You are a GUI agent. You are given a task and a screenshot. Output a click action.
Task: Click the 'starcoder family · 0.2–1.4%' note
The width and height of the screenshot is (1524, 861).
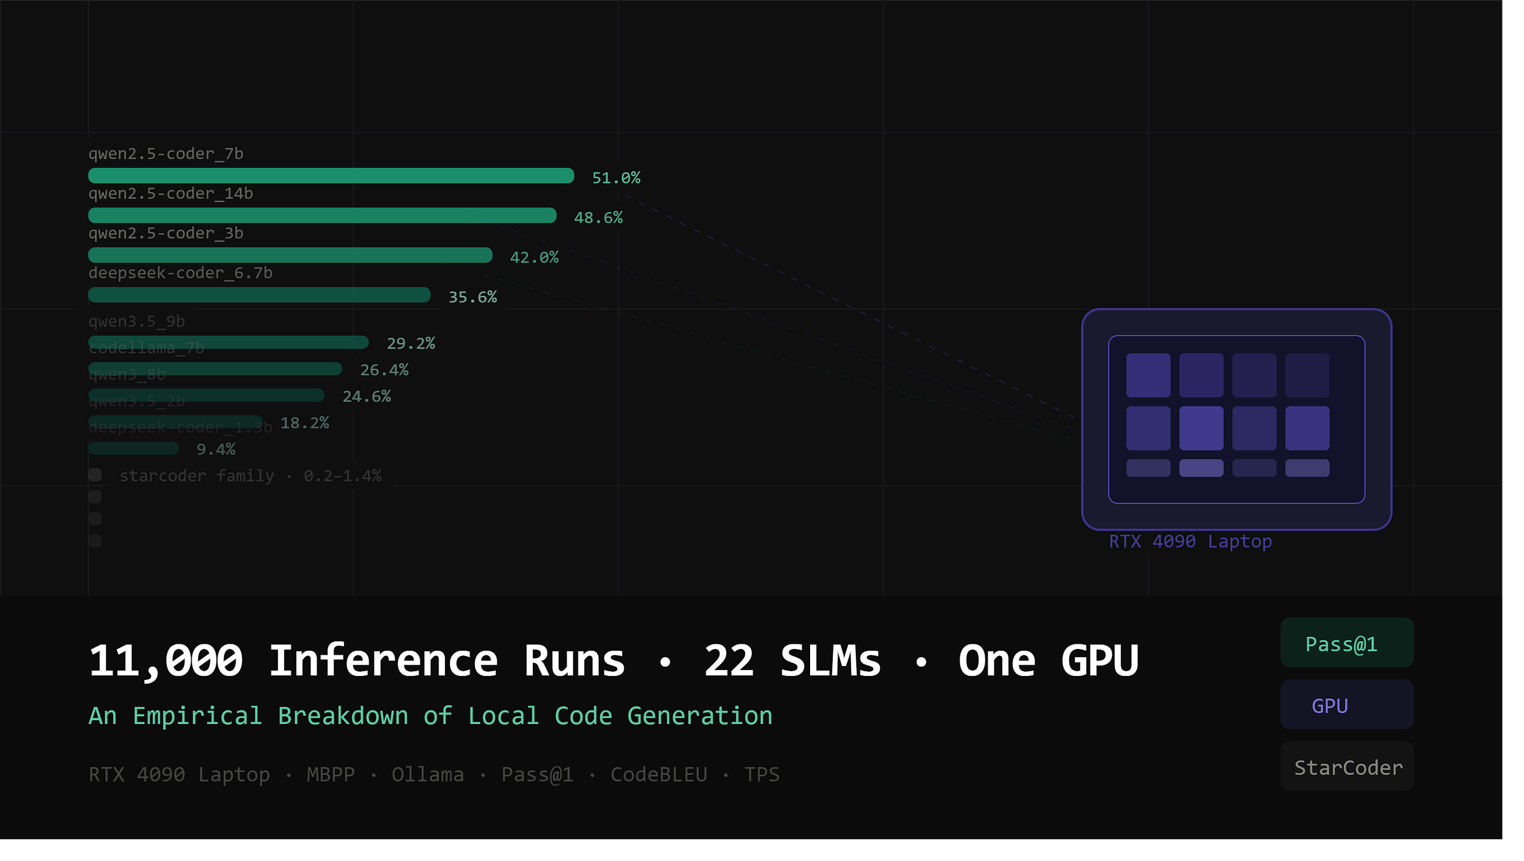250,476
